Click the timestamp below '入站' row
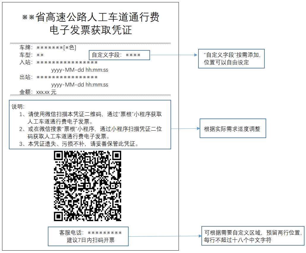 pyautogui.click(x=80, y=70)
